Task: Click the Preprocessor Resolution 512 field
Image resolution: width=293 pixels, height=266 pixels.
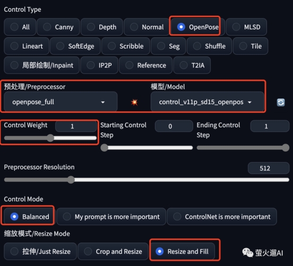Action: pyautogui.click(x=269, y=168)
